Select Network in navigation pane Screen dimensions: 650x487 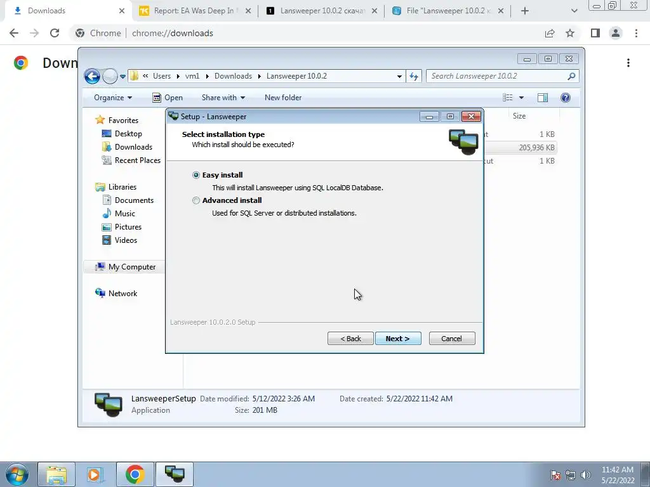pos(123,294)
